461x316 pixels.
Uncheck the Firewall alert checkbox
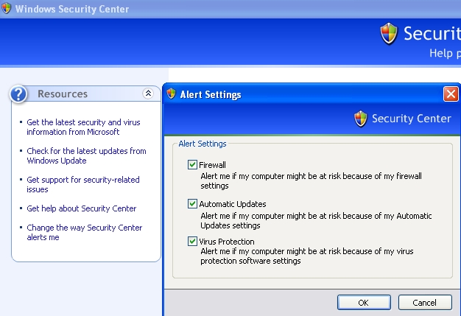click(192, 164)
